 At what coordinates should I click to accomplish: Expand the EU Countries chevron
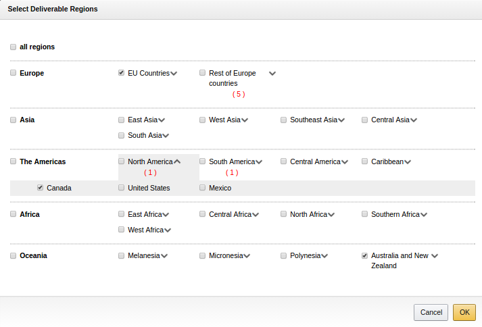coord(174,74)
